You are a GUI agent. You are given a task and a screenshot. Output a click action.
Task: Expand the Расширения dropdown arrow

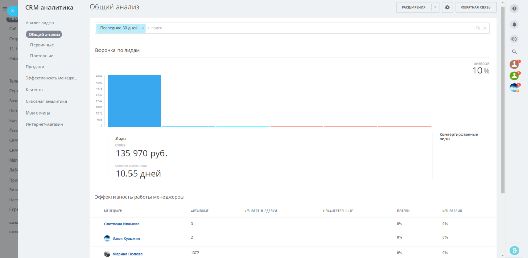pos(435,7)
